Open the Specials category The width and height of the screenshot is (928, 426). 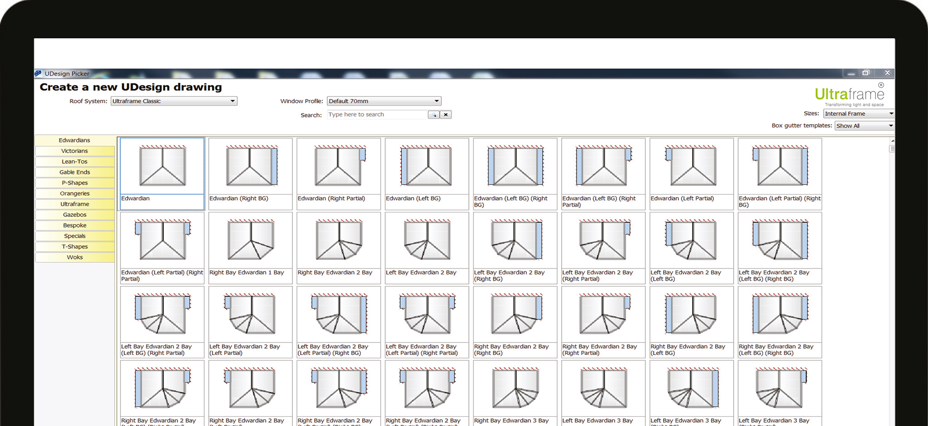click(x=74, y=236)
